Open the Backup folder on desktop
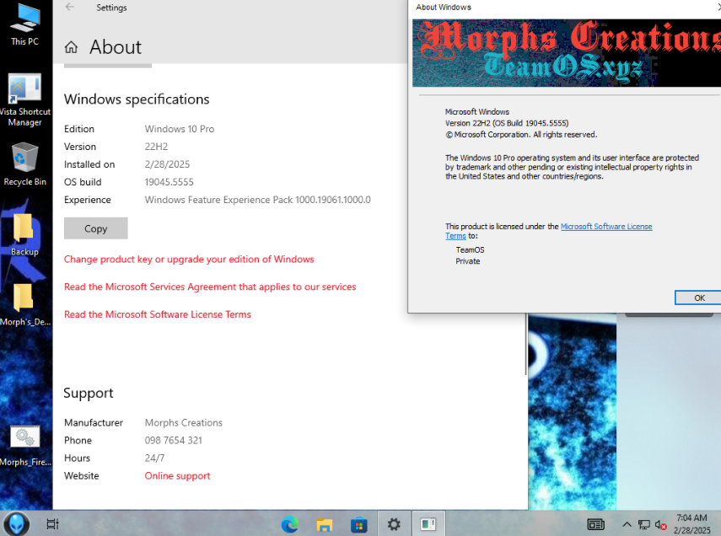The width and height of the screenshot is (721, 536). click(x=24, y=234)
